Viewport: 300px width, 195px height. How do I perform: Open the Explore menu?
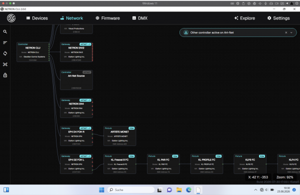click(x=244, y=18)
